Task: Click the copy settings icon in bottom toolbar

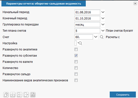Action: click(6, 95)
